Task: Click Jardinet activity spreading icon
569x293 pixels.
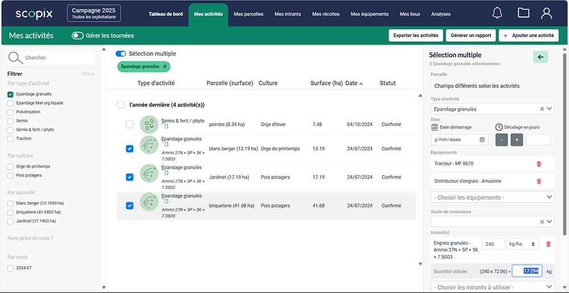Action: point(149,174)
